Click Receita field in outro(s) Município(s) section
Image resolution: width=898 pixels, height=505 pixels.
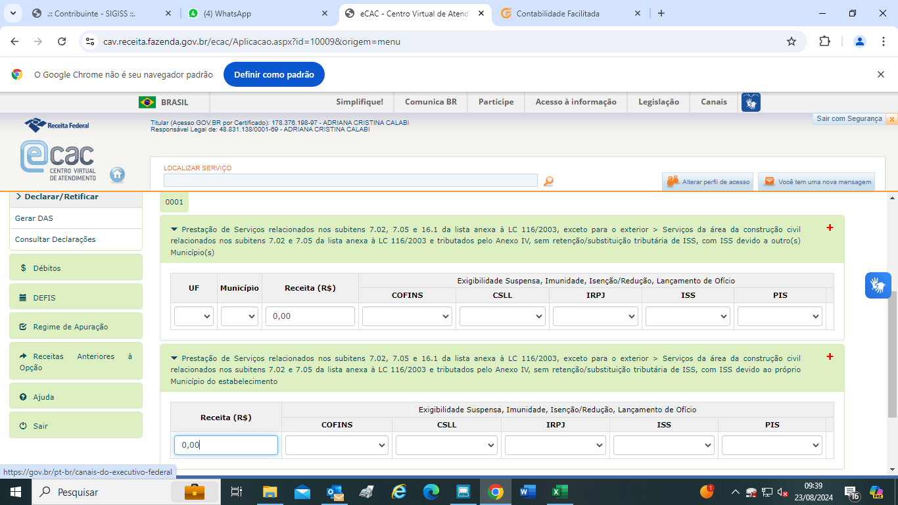point(310,316)
